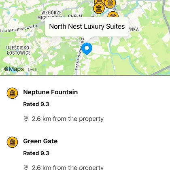The image size is (170, 170).
Task: Click the pin icon under Neptune Fountain rating
Action: tap(26, 119)
